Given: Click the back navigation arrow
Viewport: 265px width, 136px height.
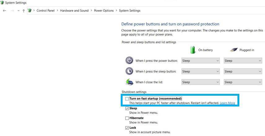Looking at the screenshot, I should [4, 10].
